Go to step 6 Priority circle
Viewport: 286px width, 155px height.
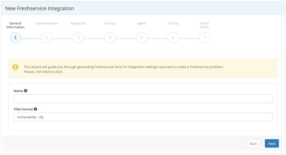173,38
